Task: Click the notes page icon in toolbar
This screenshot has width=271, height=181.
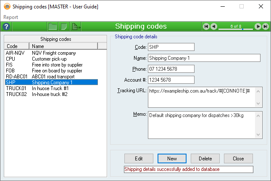Action: coord(64,27)
